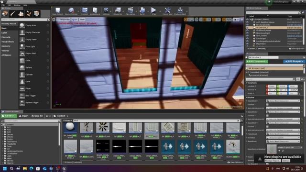Image resolution: width=306 pixels, height=172 pixels.
Task: Click the Build toolbar icon
Action: tap(142, 11)
